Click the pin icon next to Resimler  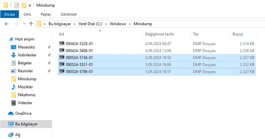(x=49, y=71)
